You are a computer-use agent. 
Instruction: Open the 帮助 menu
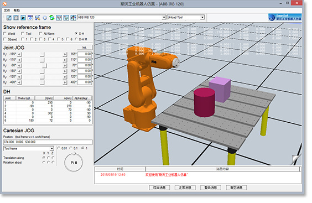click(17, 11)
